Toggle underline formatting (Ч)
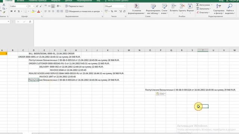The width and height of the screenshot is (239, 134). pyautogui.click(x=19, y=11)
